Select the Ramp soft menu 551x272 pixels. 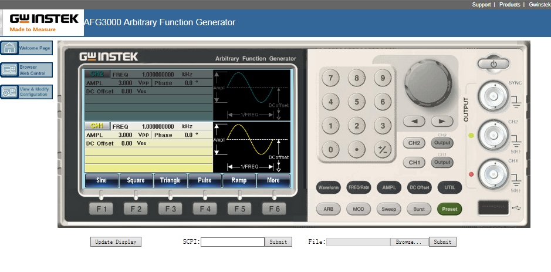tap(239, 180)
